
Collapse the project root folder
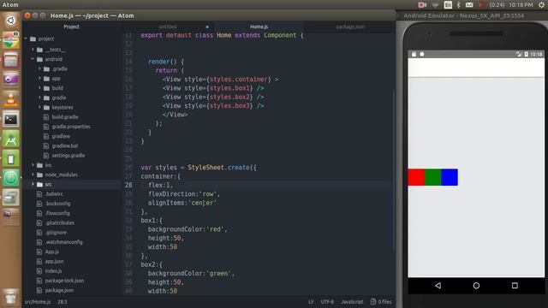(26, 38)
